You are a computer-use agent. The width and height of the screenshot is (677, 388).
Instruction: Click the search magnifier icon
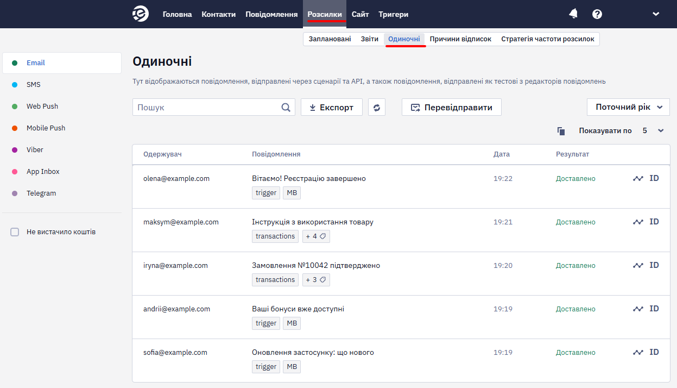point(286,108)
